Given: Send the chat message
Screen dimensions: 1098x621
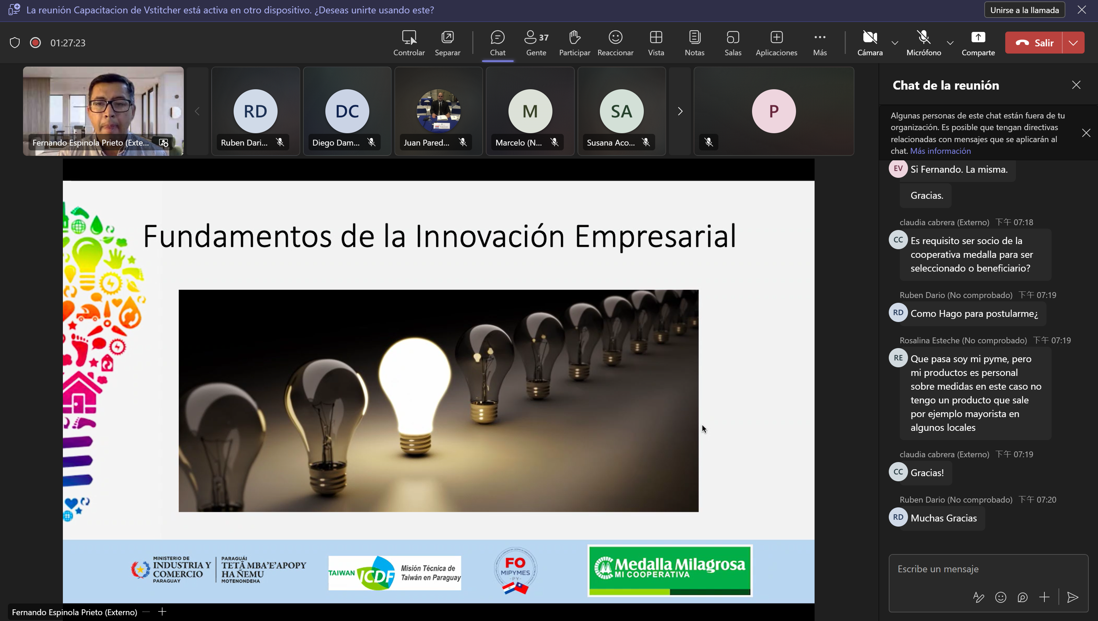Looking at the screenshot, I should click(1072, 597).
